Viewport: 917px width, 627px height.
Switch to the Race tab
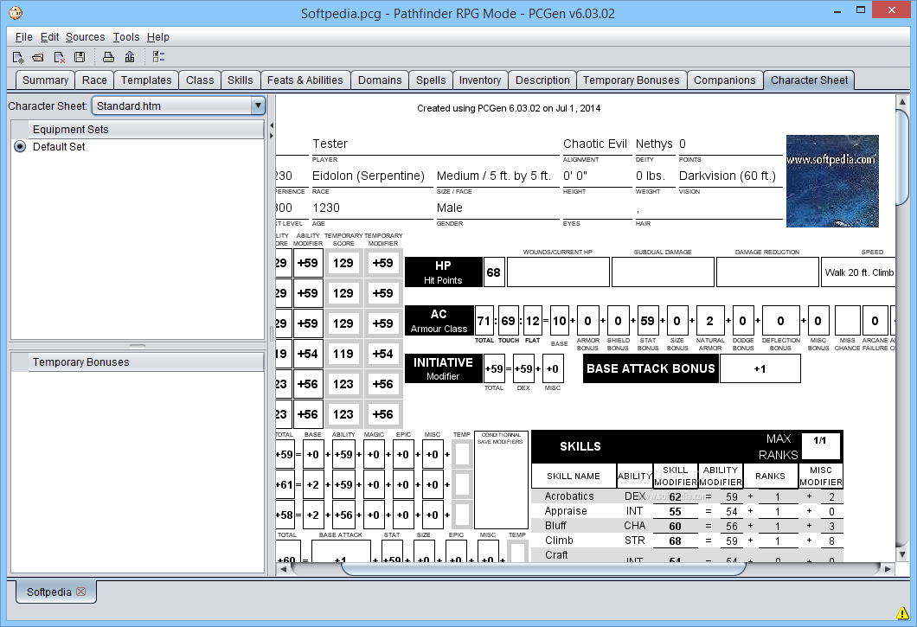[94, 80]
